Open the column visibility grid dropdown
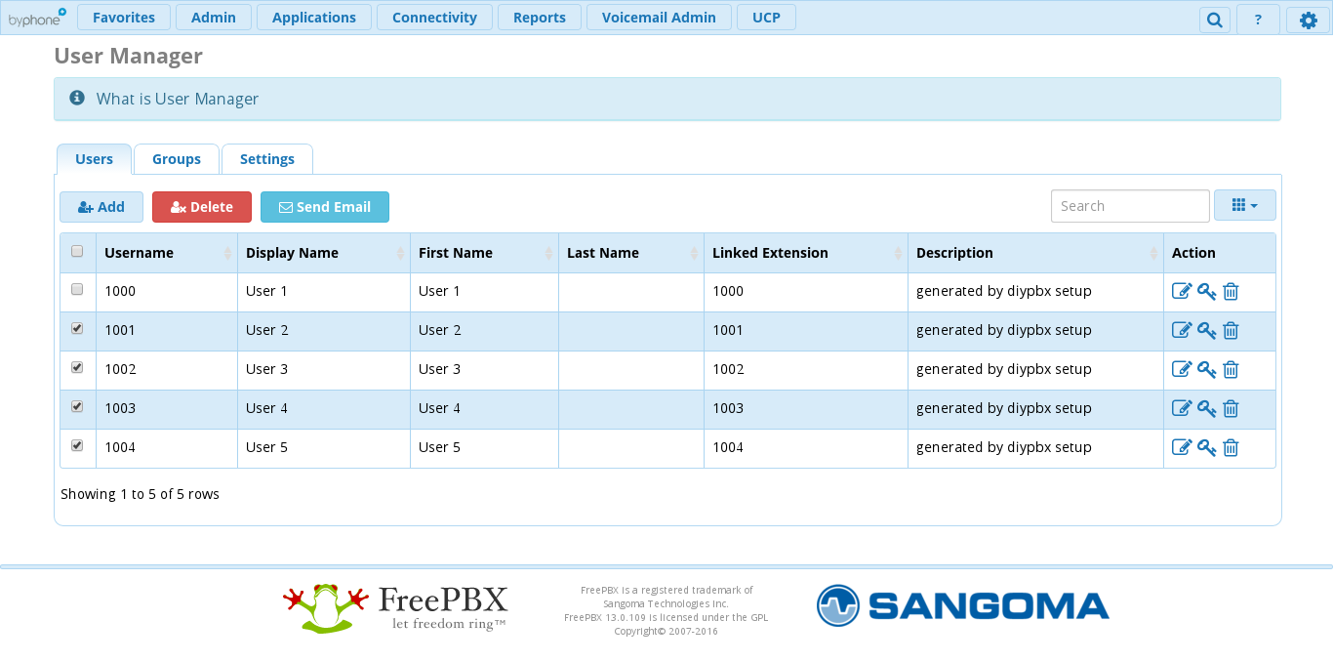 tap(1244, 205)
